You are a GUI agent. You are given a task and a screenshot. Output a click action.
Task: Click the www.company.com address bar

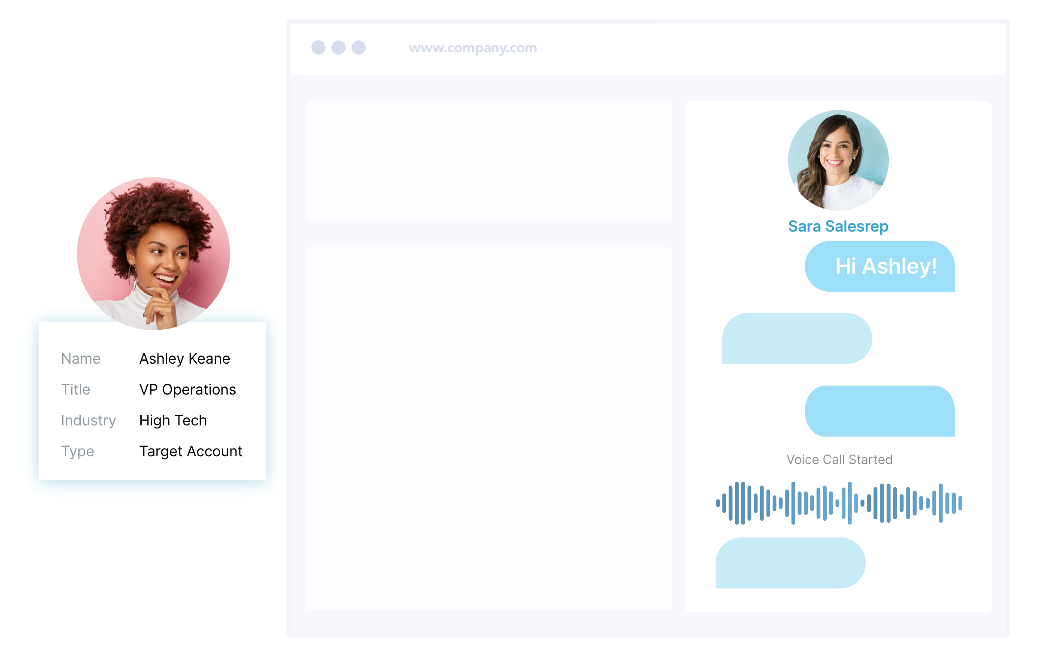pos(472,48)
